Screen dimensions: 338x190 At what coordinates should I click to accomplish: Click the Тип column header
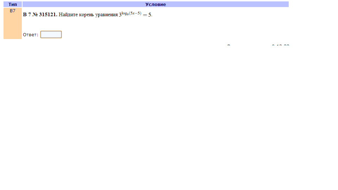(x=13, y=4)
